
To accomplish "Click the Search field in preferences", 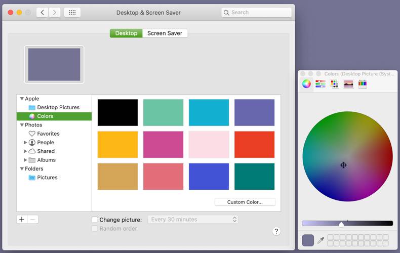I will pos(256,12).
